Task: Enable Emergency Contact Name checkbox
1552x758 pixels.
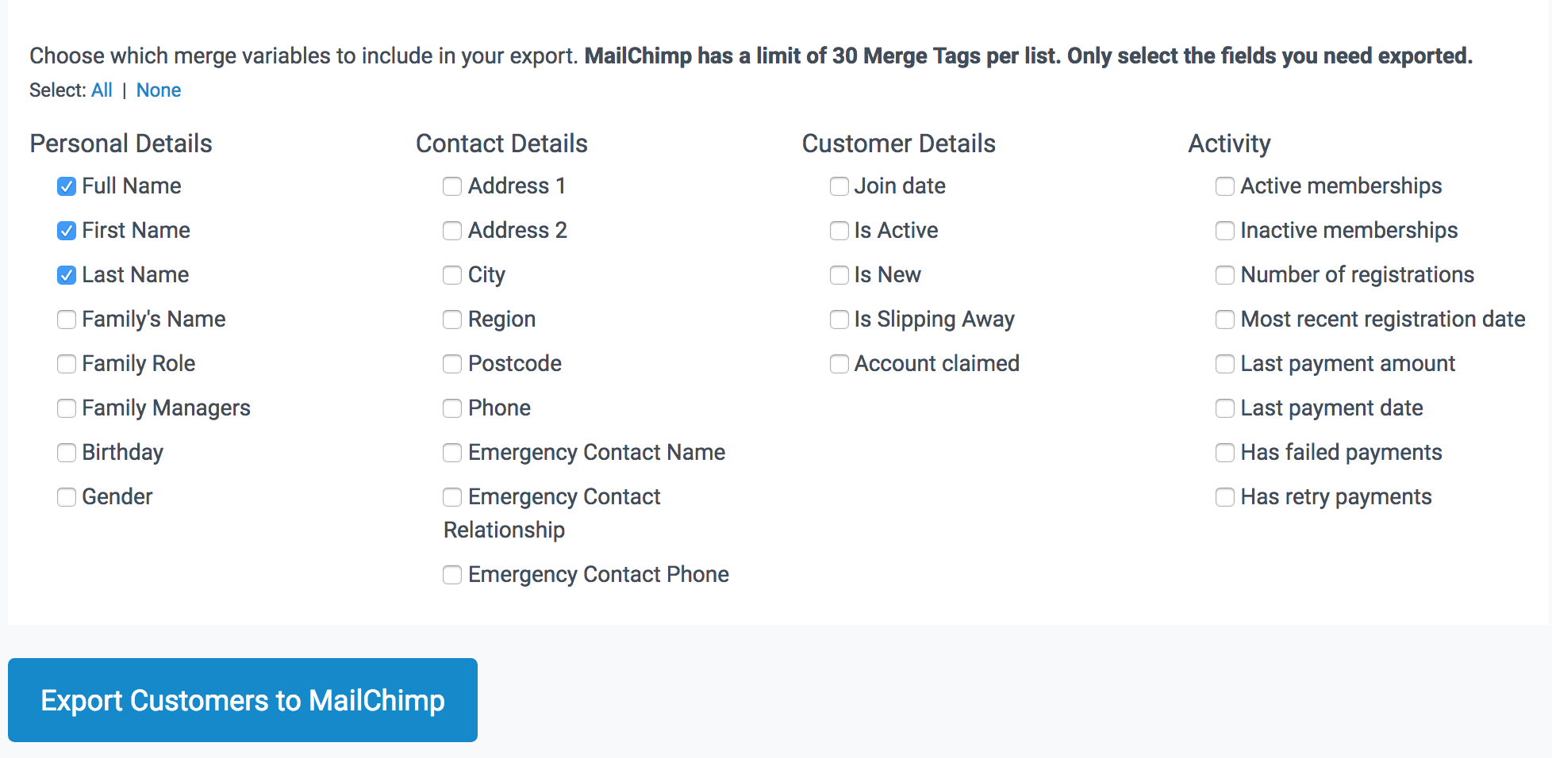Action: point(452,453)
